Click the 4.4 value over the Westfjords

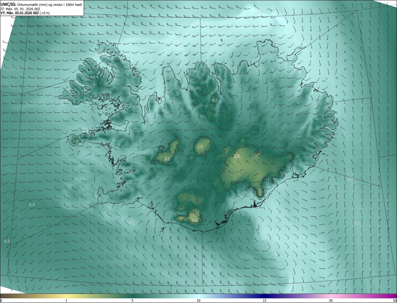coord(96,77)
